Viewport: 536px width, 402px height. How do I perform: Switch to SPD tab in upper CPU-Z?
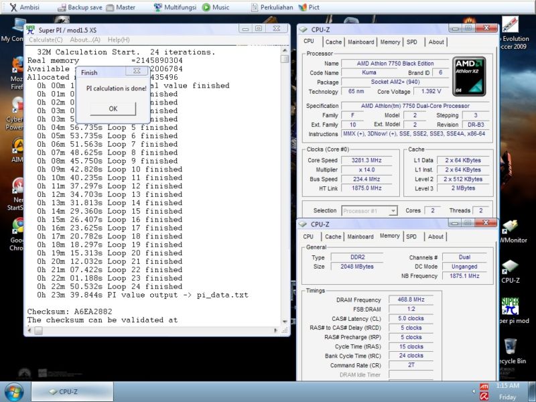(x=412, y=42)
